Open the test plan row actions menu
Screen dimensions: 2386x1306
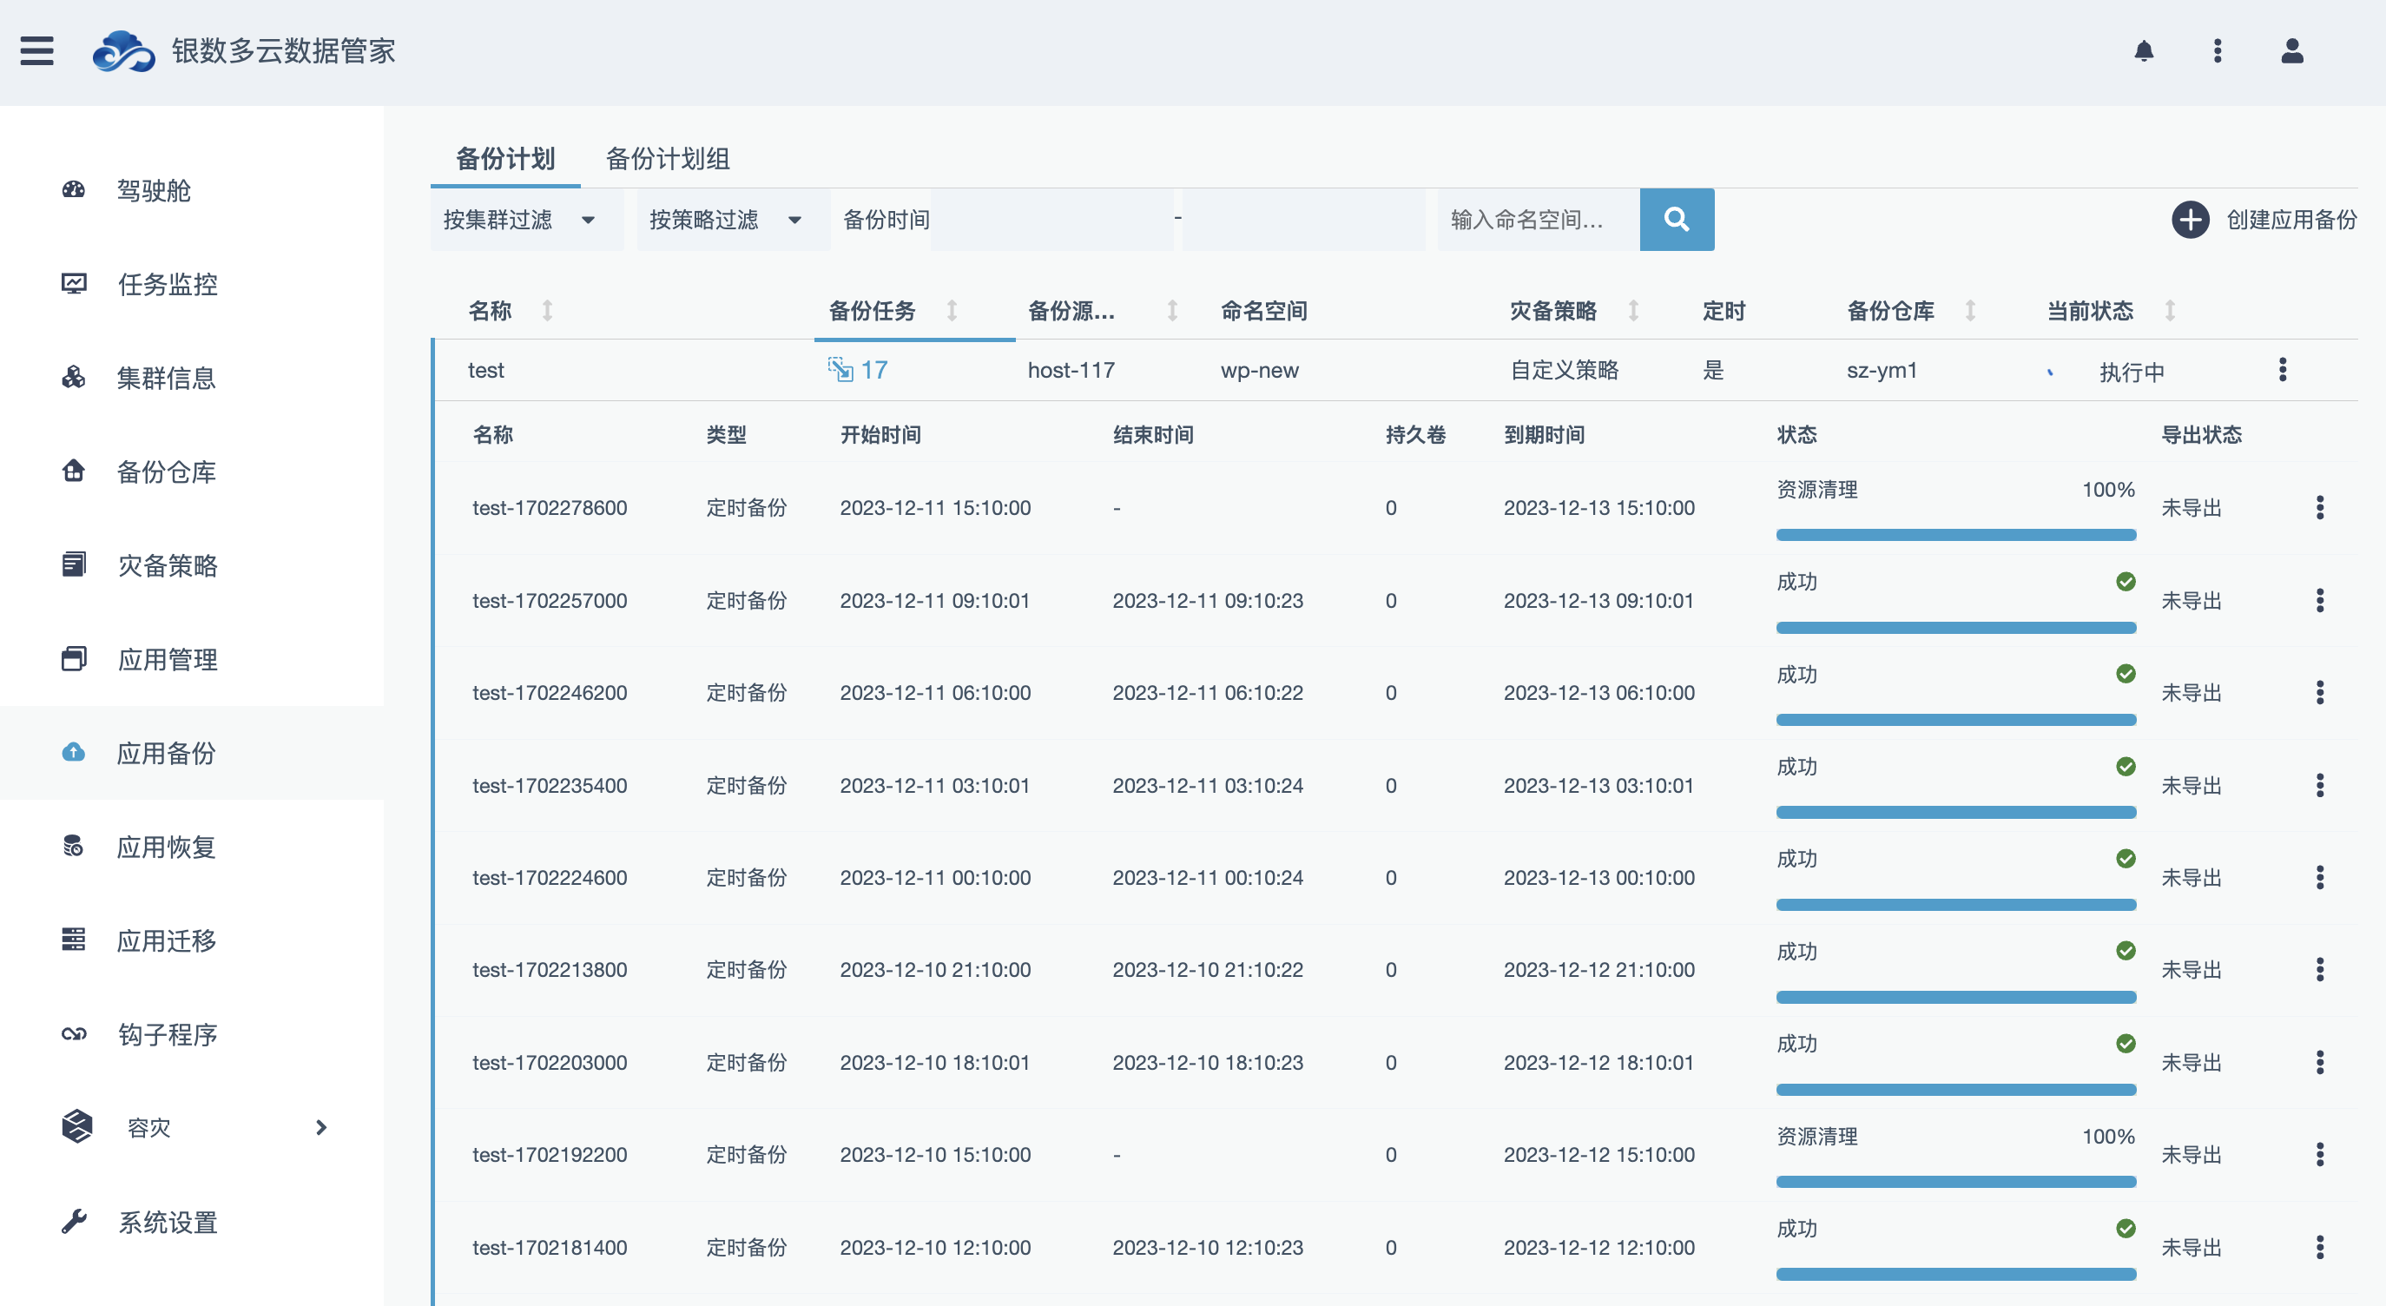[x=2283, y=370]
